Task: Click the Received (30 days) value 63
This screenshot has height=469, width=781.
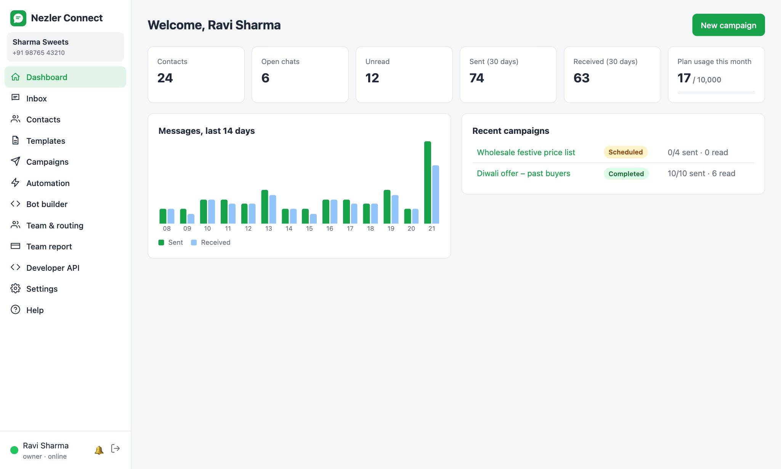Action: [581, 78]
